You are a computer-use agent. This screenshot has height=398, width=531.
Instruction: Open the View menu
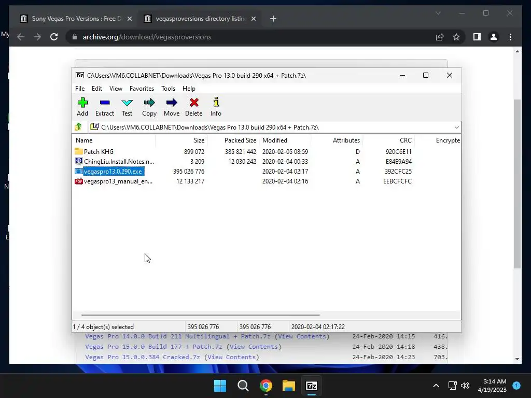pyautogui.click(x=116, y=88)
